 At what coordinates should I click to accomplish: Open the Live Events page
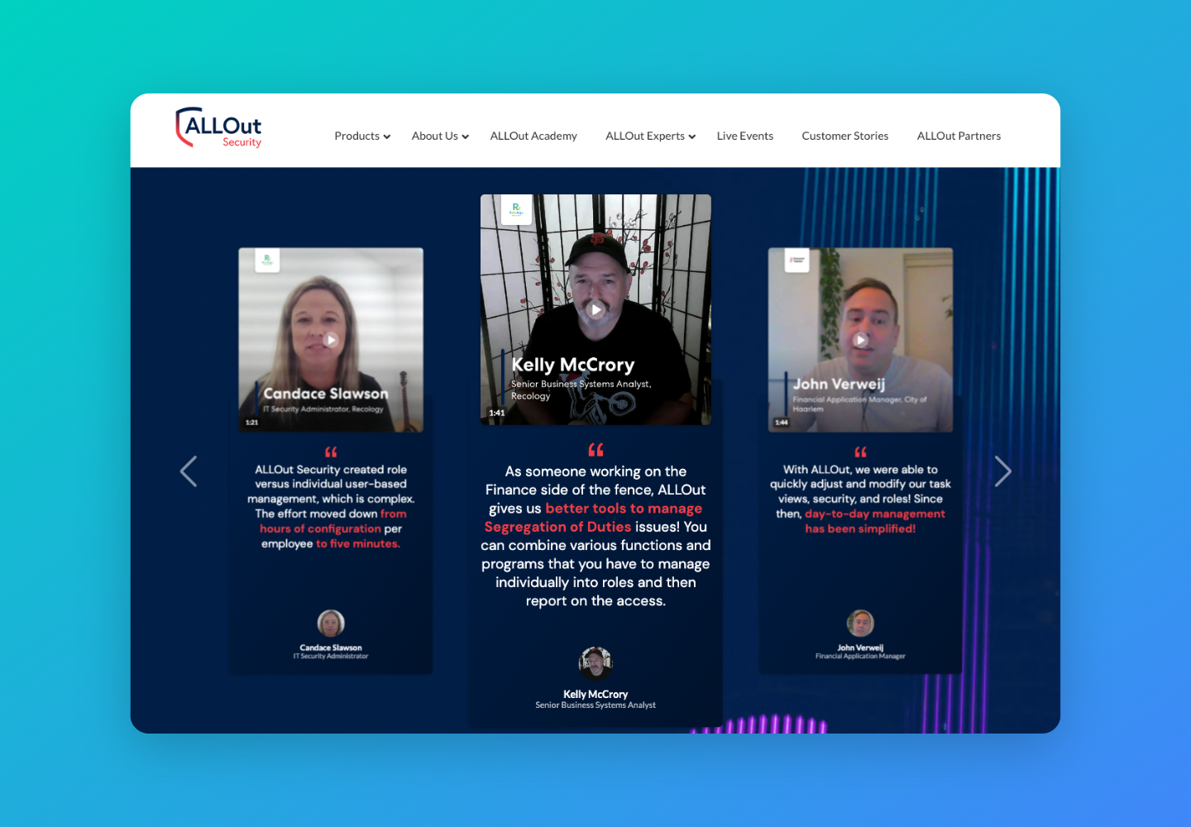click(744, 136)
